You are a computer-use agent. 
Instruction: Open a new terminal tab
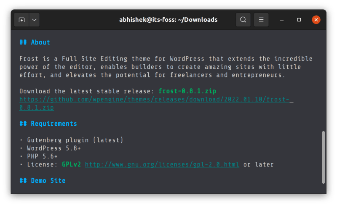(x=21, y=20)
